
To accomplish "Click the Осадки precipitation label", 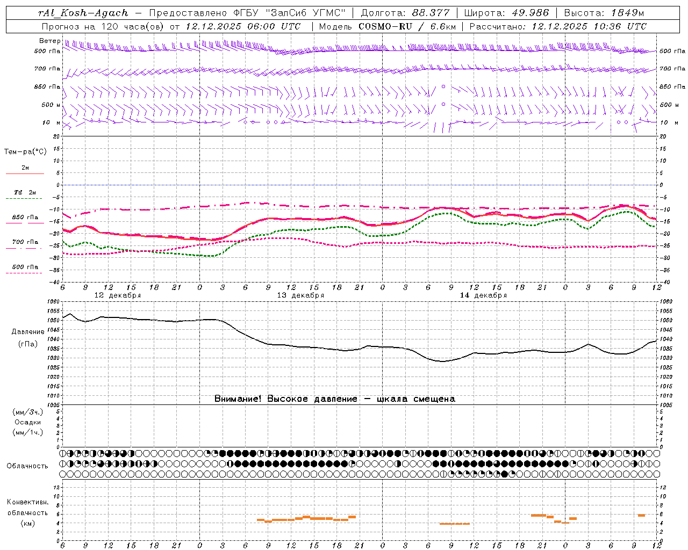I will [x=28, y=422].
